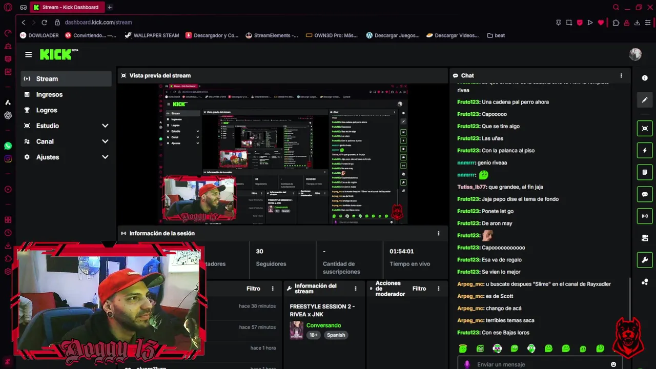Click the green wrench tool quick action
The image size is (656, 369).
(x=645, y=260)
